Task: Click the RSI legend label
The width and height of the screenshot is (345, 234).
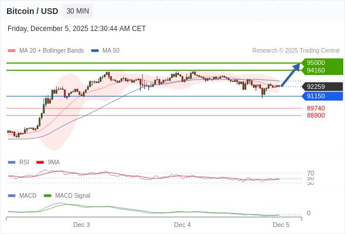Action: [x=24, y=163]
